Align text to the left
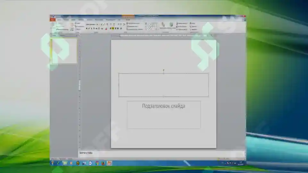Image resolution: width=308 pixels, height=173 pixels. pyautogui.click(x=111, y=29)
